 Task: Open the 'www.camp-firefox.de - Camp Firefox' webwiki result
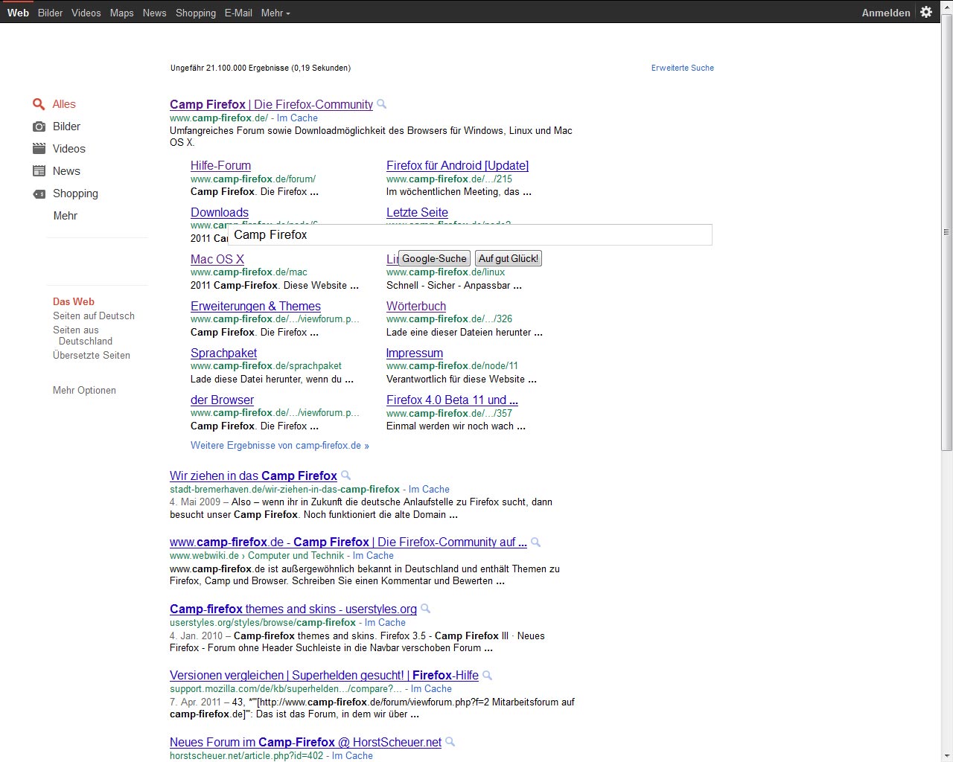click(x=348, y=542)
